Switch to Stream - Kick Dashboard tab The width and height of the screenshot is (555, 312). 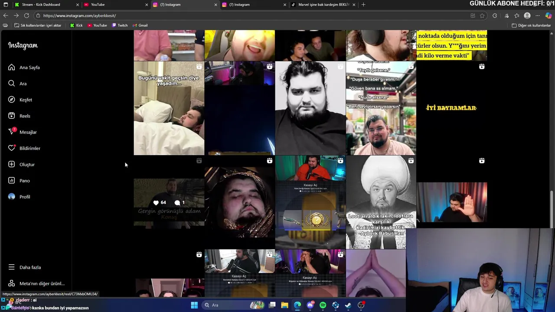pos(46,4)
